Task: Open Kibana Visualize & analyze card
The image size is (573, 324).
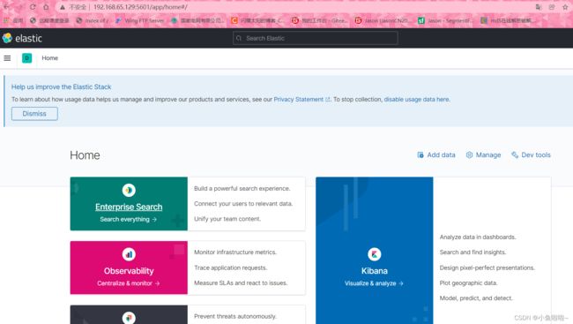Action: tap(374, 251)
